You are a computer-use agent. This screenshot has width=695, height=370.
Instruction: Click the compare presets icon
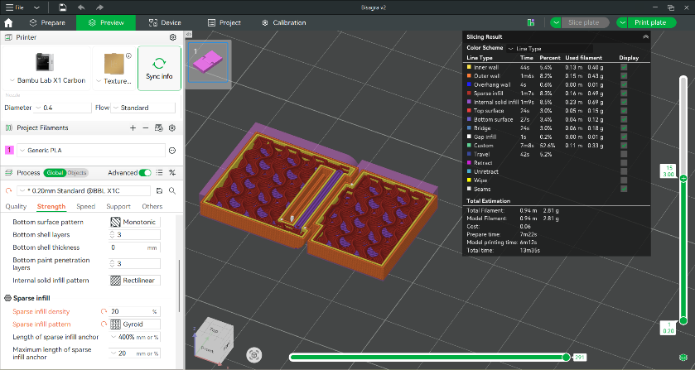point(172,172)
